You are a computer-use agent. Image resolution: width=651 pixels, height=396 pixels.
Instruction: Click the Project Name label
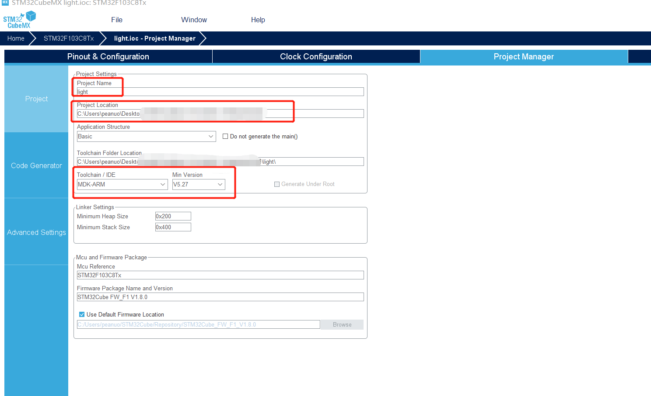click(x=94, y=83)
